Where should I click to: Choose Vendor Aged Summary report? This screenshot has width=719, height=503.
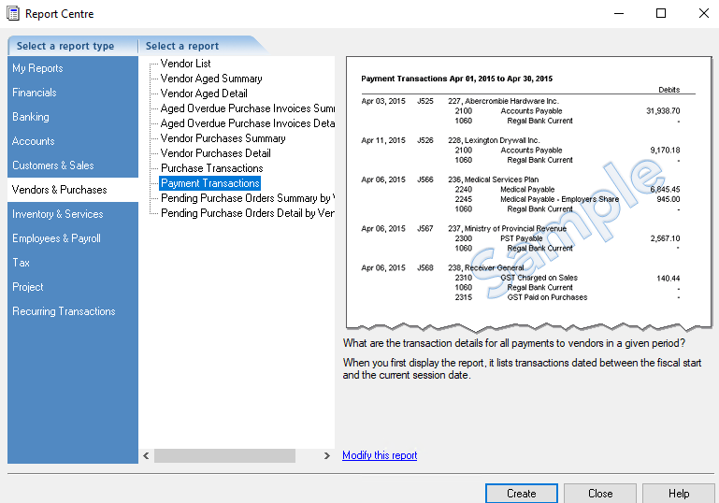click(211, 79)
